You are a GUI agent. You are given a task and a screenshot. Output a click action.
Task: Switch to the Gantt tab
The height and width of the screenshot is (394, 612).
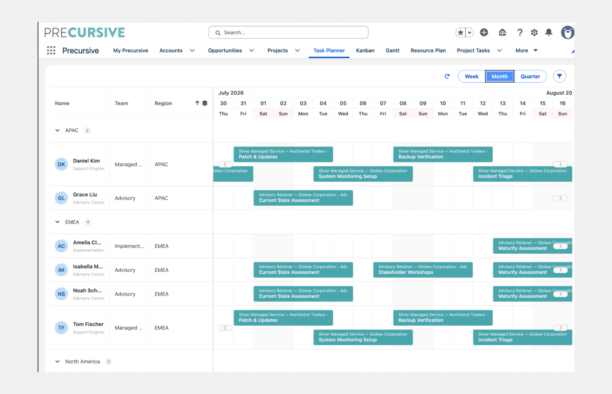[393, 50]
